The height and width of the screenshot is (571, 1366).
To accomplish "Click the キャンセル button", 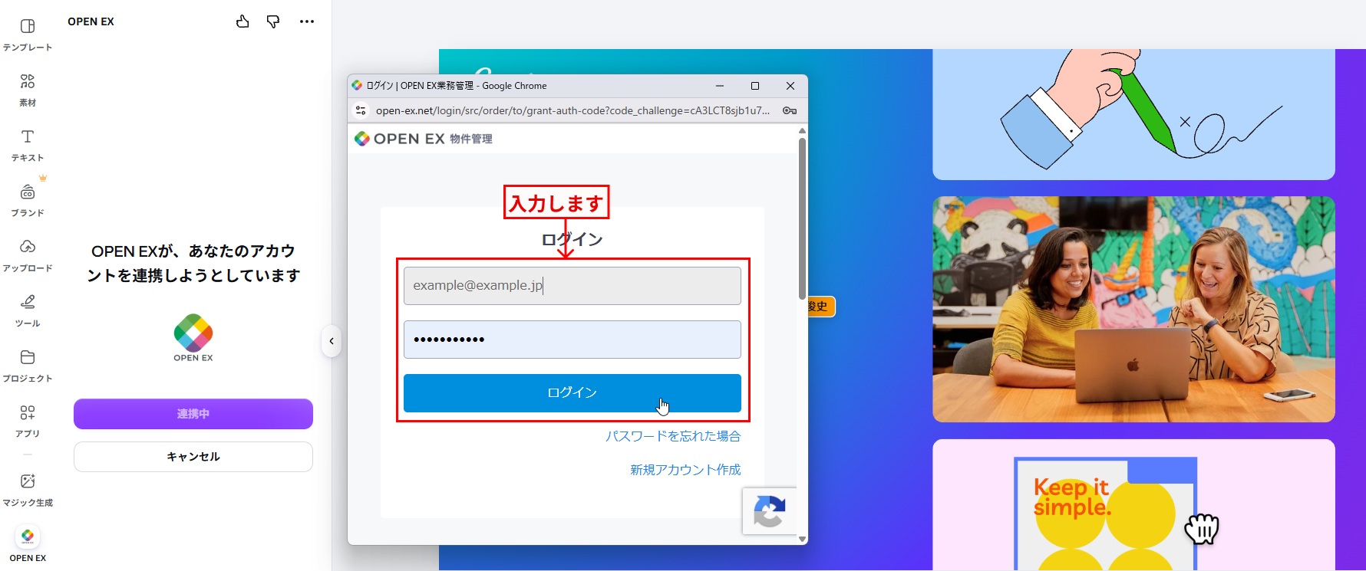I will click(x=193, y=457).
